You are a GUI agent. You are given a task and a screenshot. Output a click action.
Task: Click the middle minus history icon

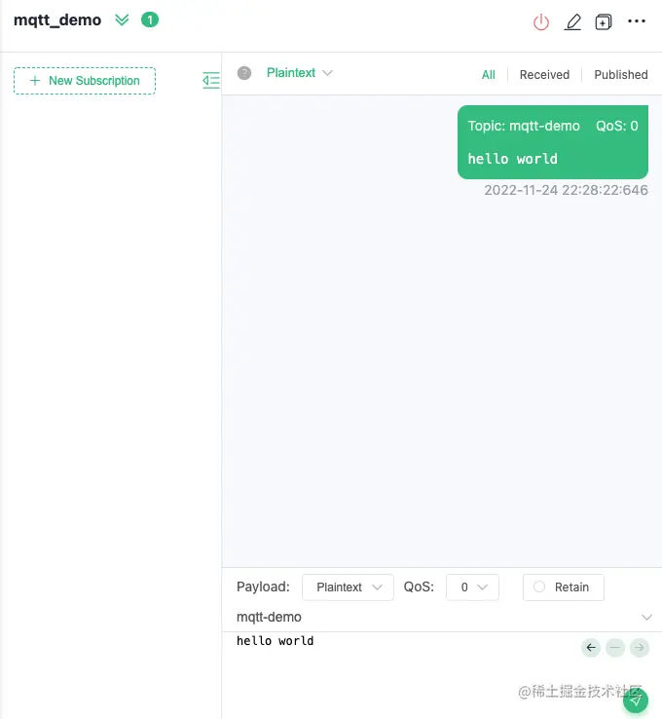pyautogui.click(x=615, y=648)
